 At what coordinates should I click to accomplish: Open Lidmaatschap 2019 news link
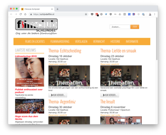coord(26,56)
